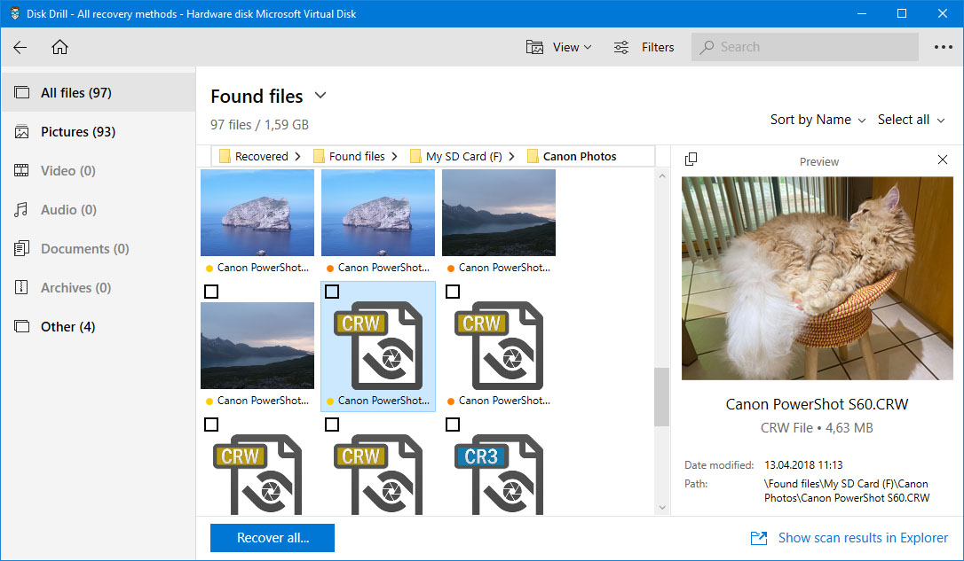Click the Documents category icon
The image size is (964, 561).
[x=21, y=248]
